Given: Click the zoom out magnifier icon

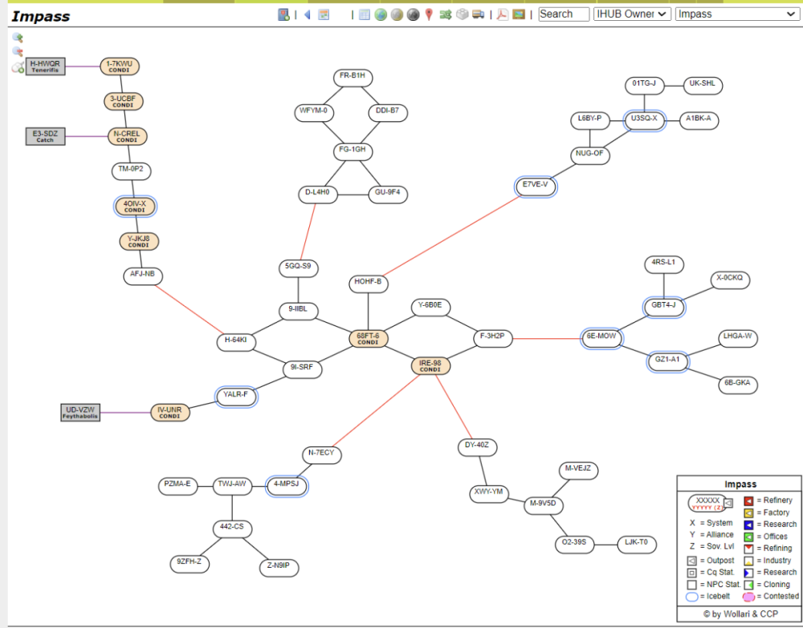Looking at the screenshot, I should [x=18, y=52].
